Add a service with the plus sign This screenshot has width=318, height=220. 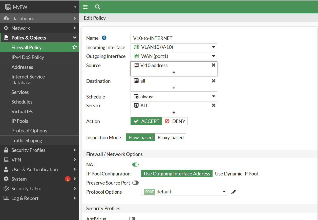pyautogui.click(x=174, y=113)
